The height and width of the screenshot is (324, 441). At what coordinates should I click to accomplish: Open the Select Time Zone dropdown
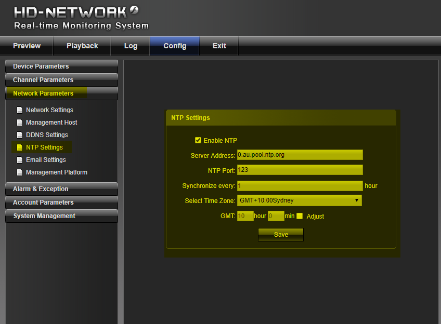pos(300,200)
